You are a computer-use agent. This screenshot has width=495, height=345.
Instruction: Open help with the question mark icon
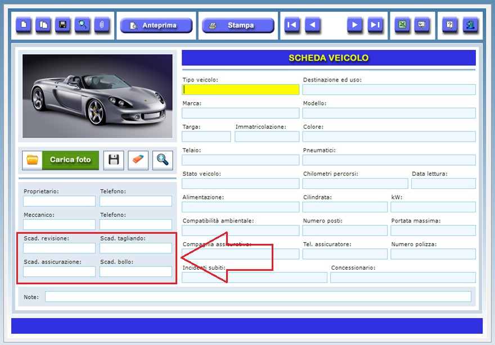[x=449, y=25]
